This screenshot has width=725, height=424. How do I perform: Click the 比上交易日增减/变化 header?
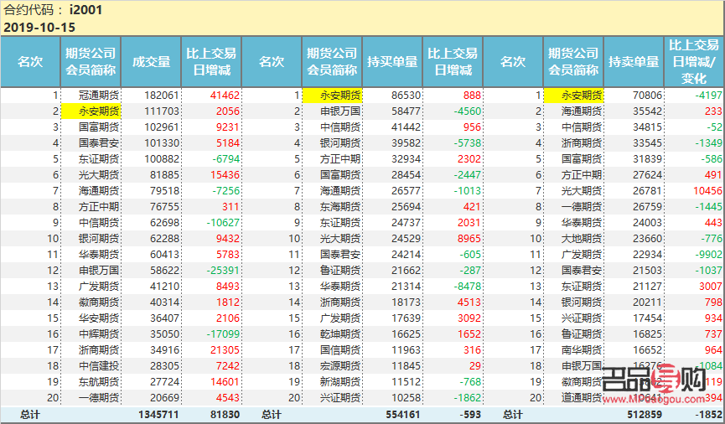click(693, 62)
